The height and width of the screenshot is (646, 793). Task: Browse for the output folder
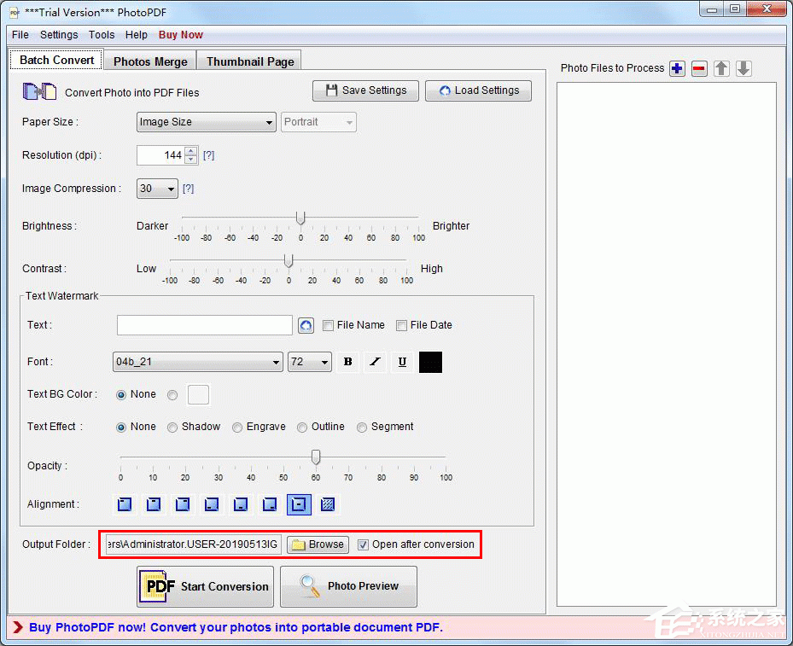[x=318, y=544]
